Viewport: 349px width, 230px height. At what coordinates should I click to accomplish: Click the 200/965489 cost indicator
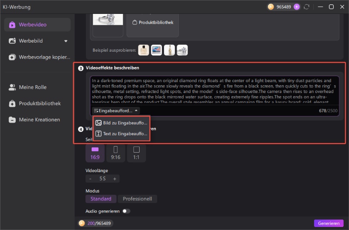pyautogui.click(x=95, y=223)
